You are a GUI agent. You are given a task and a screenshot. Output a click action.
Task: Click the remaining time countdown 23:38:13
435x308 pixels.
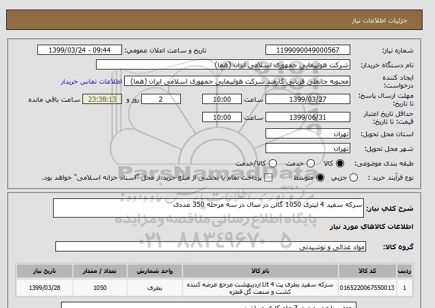tap(102, 99)
